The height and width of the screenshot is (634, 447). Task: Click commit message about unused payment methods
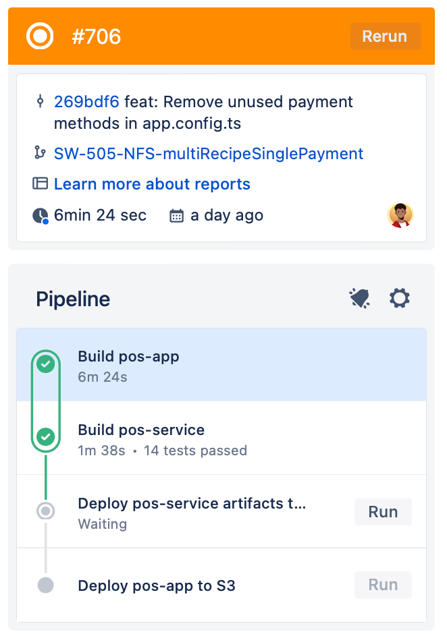(203, 113)
